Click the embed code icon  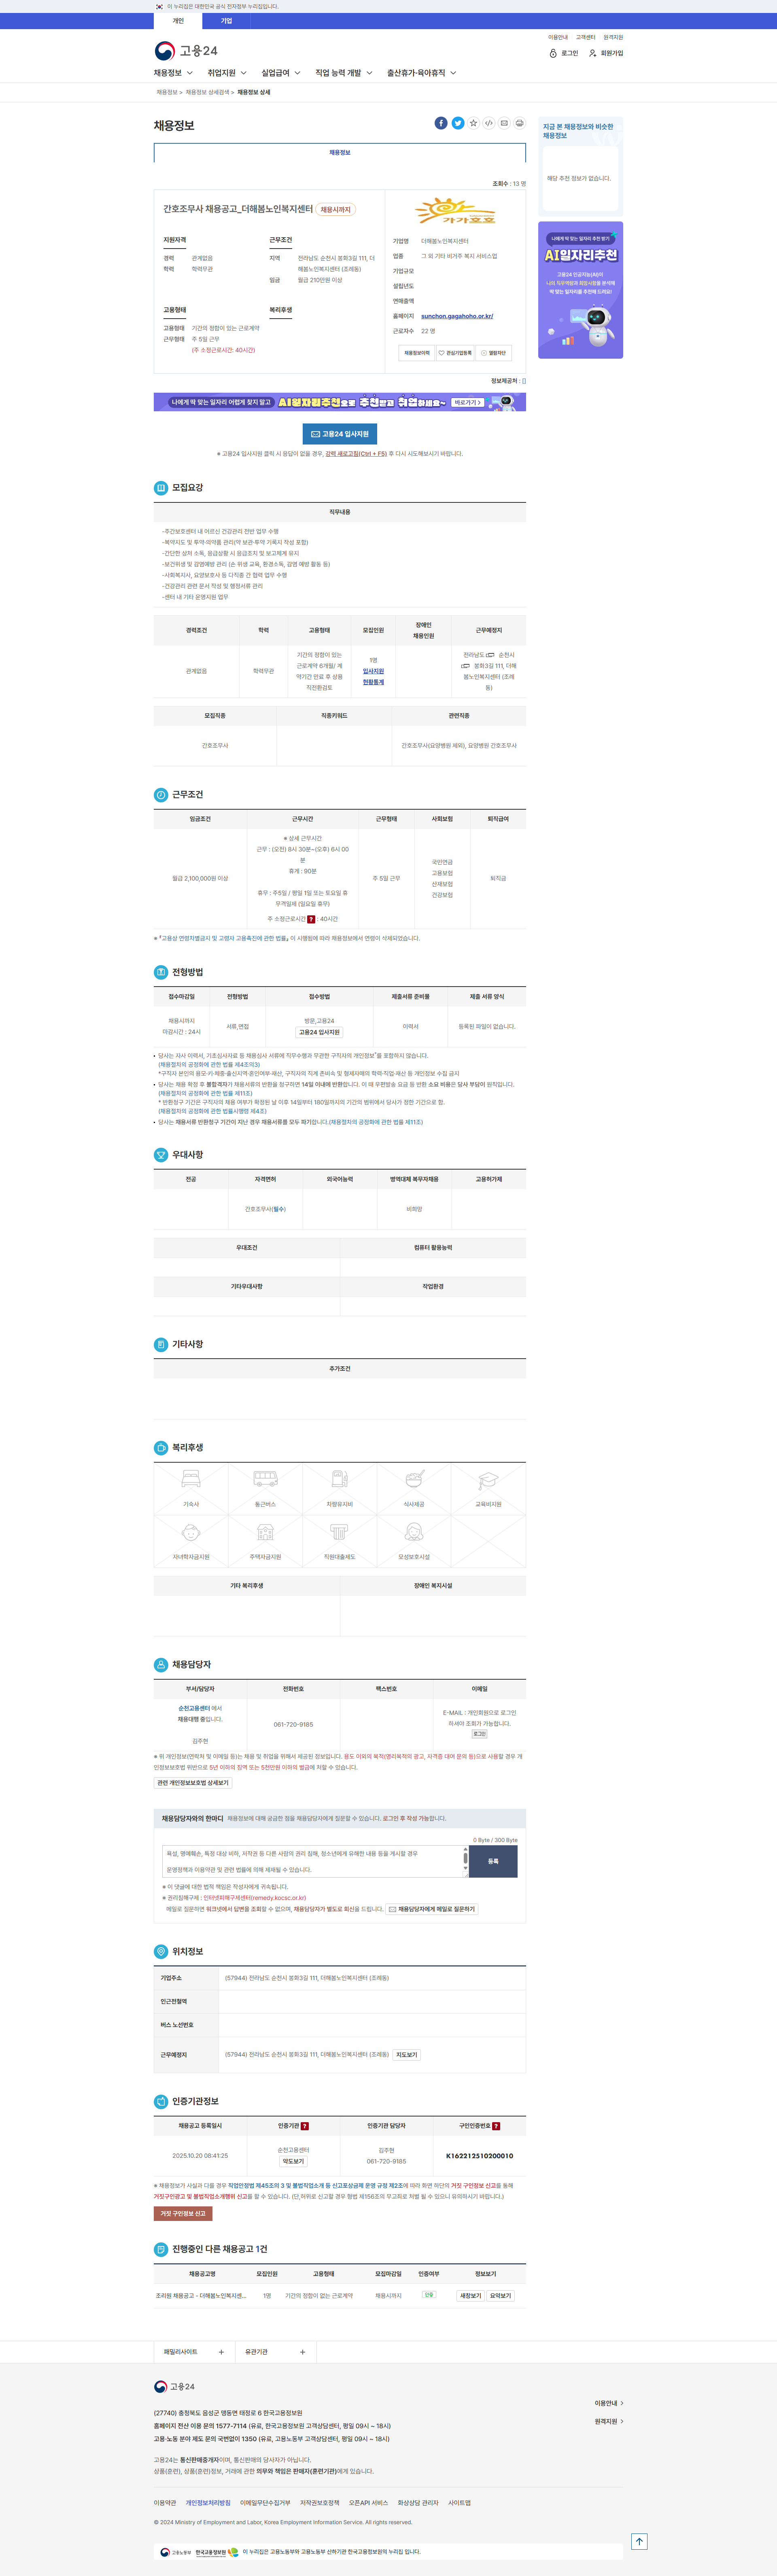489,123
